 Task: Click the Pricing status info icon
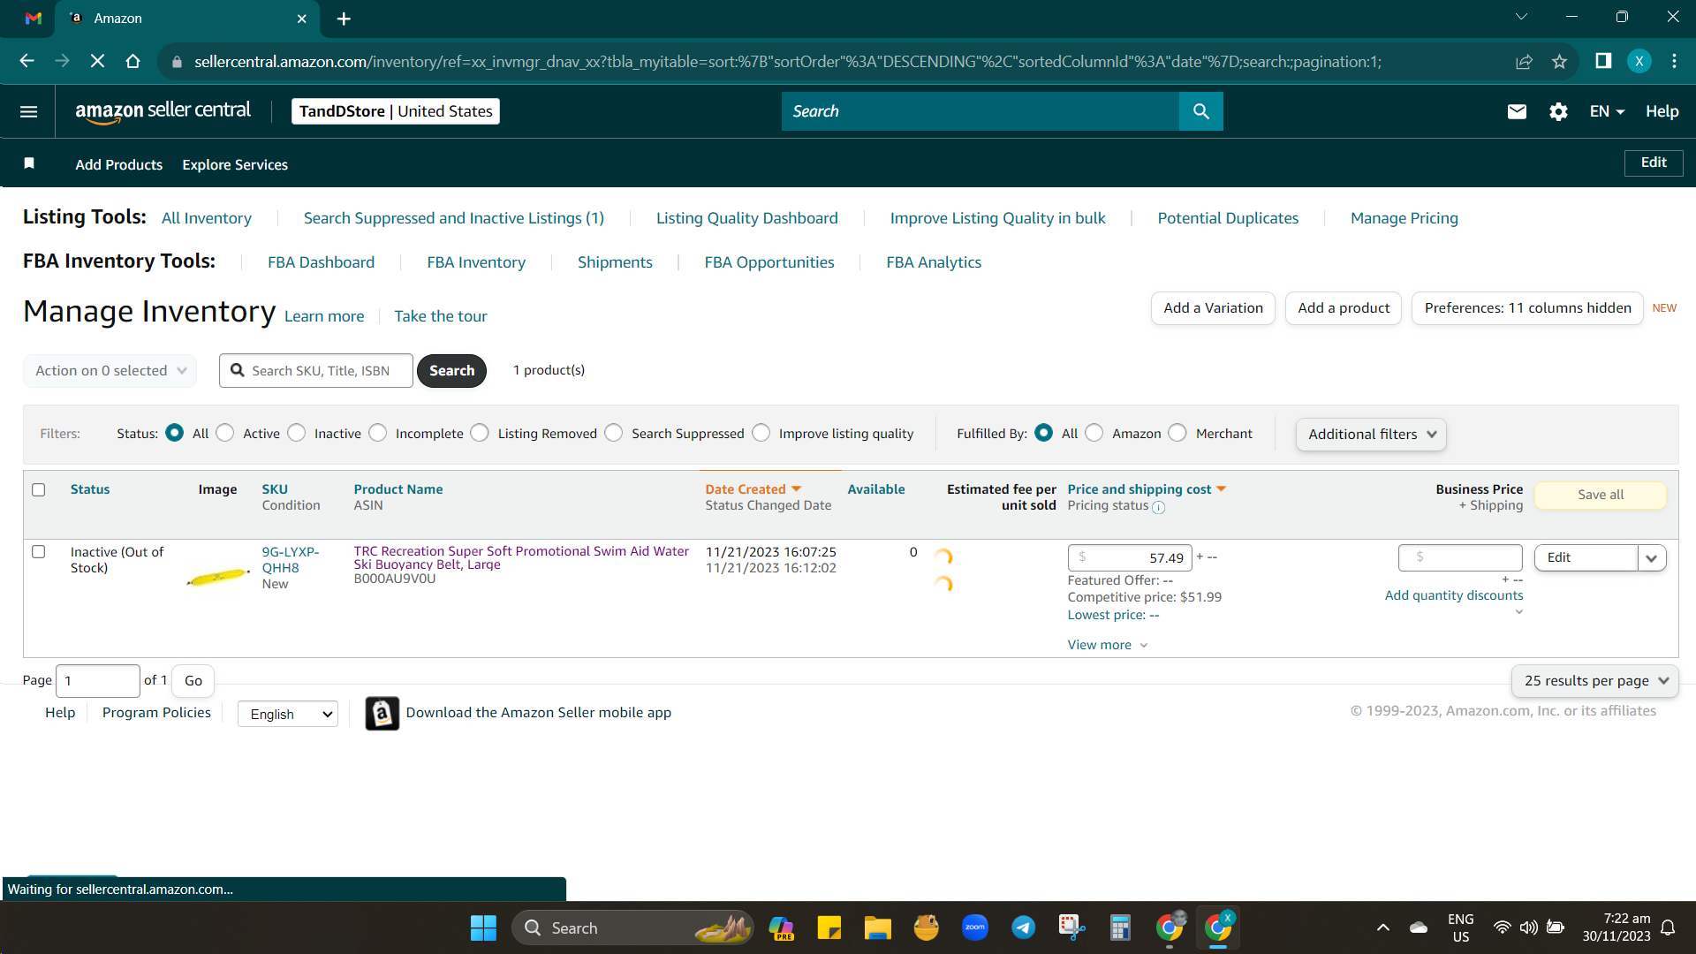point(1159,507)
